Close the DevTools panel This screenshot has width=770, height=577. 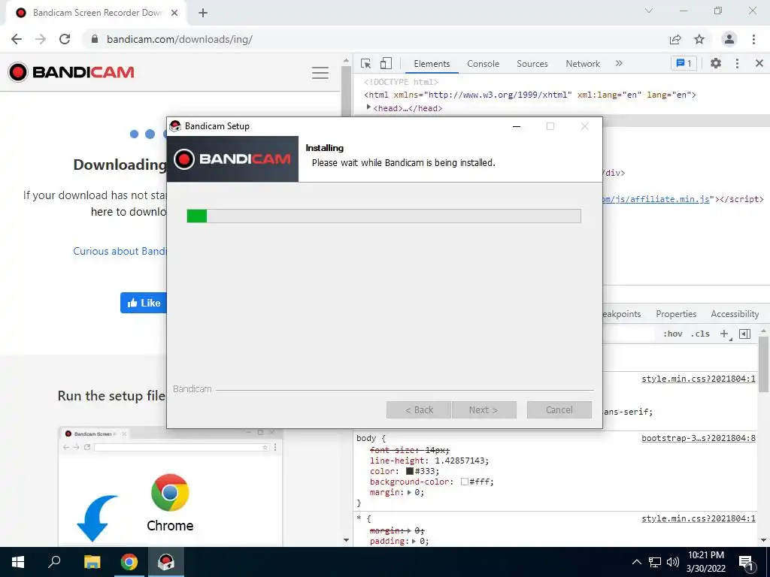click(x=759, y=63)
